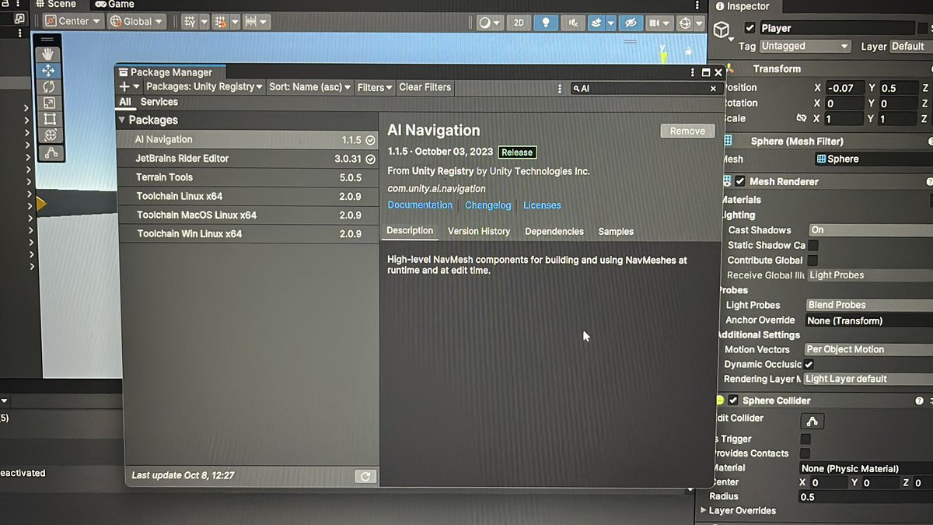Open the Filters dropdown
The image size is (933, 525).
click(x=375, y=87)
